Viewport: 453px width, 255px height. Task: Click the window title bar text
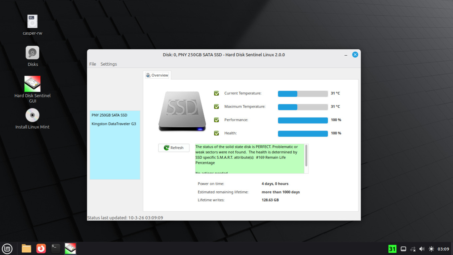point(224,55)
